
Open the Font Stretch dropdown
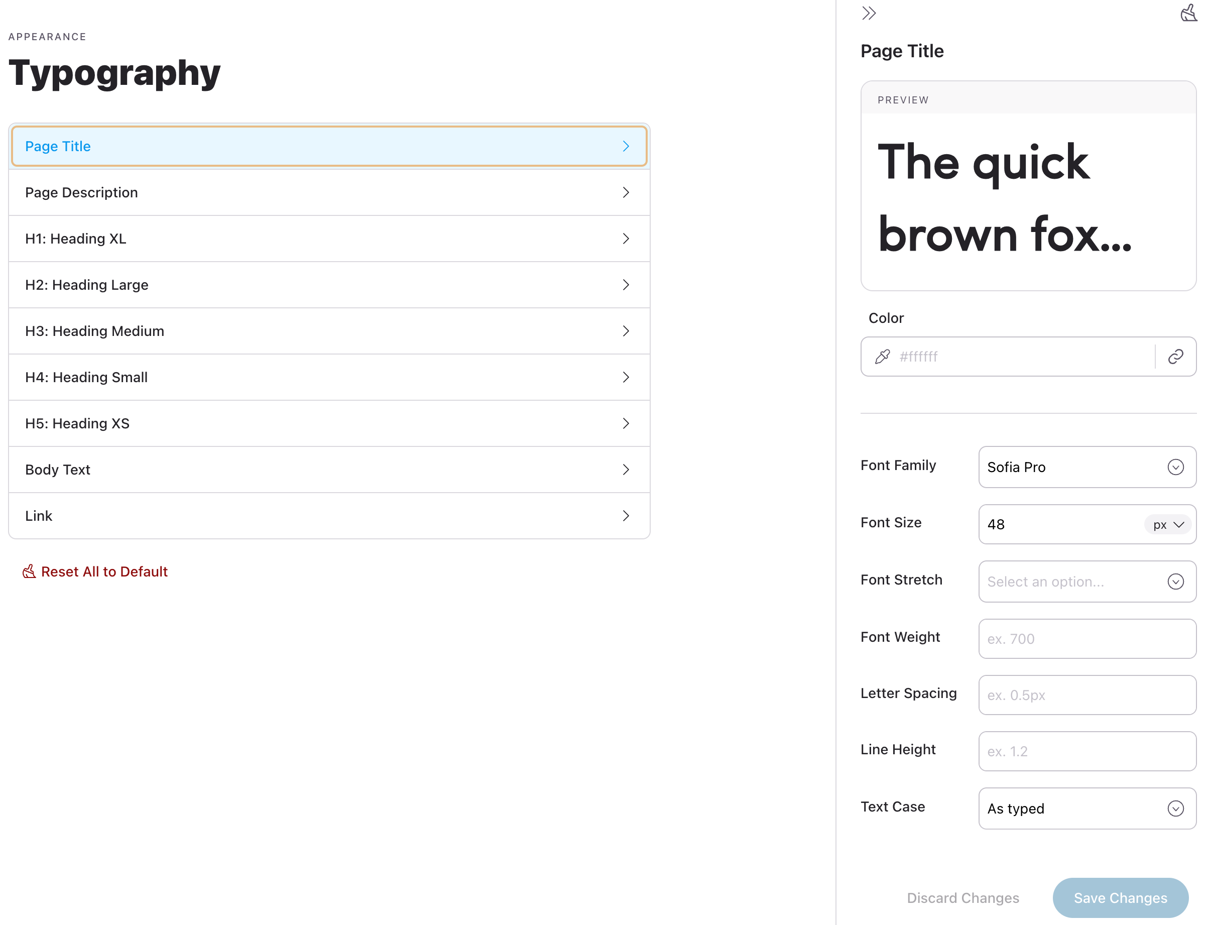pyautogui.click(x=1087, y=582)
